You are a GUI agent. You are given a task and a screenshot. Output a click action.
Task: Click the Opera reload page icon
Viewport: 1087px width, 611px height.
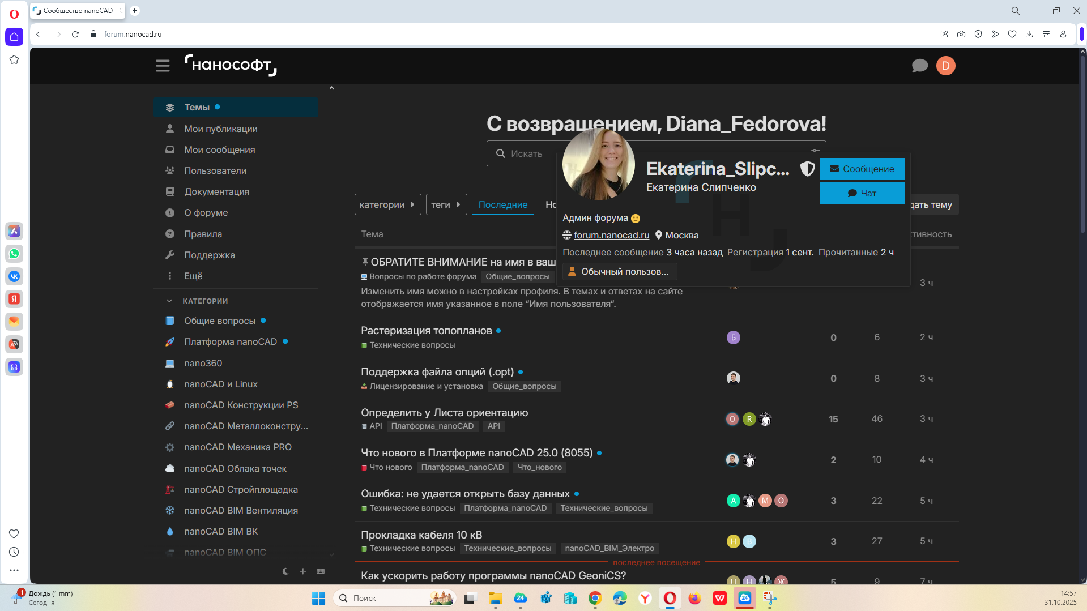tap(75, 34)
